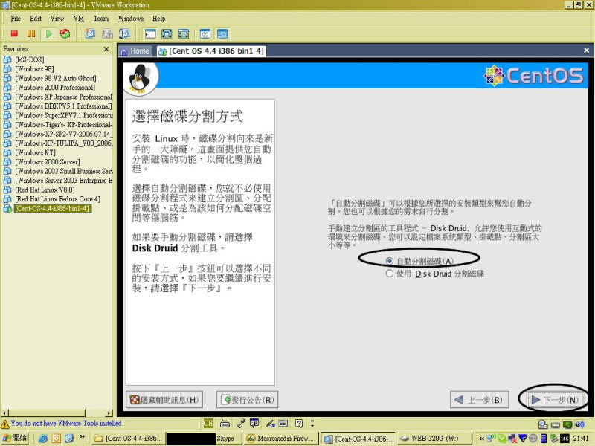Image resolution: width=595 pixels, height=446 pixels.
Task: Open the View menu
Action: (x=57, y=19)
